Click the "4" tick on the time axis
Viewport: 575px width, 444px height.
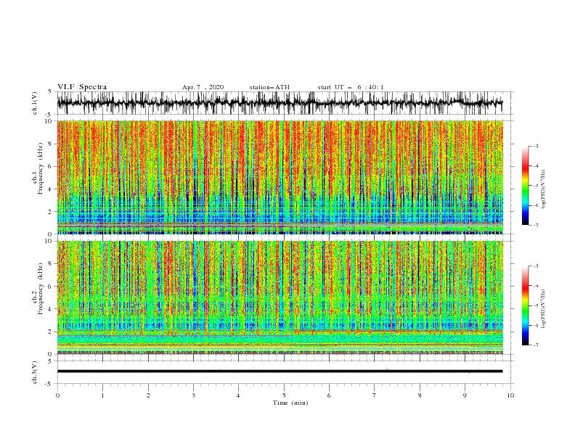pyautogui.click(x=238, y=395)
